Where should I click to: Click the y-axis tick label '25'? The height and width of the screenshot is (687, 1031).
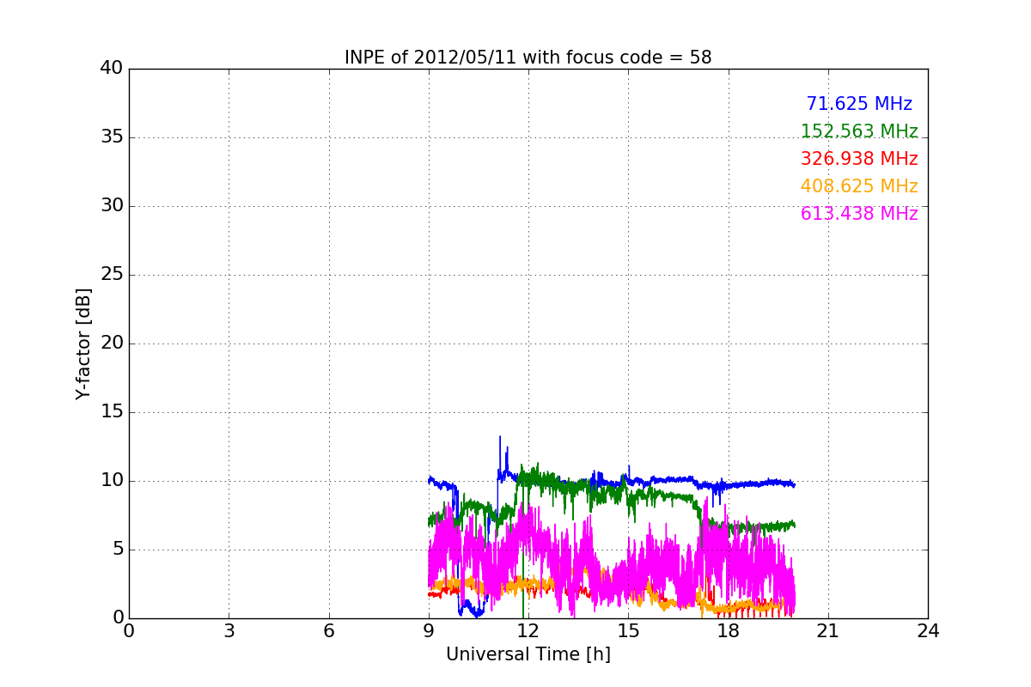[x=112, y=274]
